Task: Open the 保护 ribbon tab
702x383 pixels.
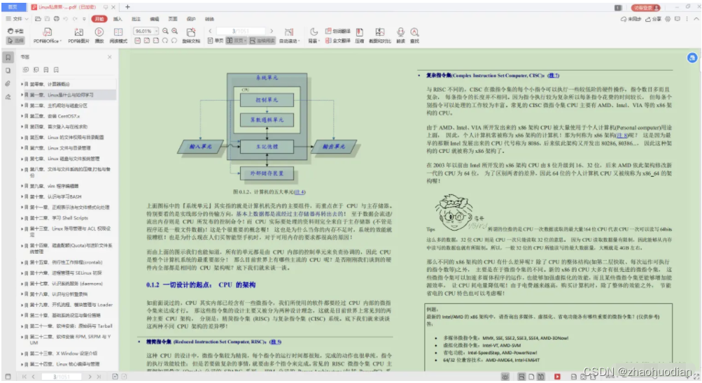Action: pos(191,19)
